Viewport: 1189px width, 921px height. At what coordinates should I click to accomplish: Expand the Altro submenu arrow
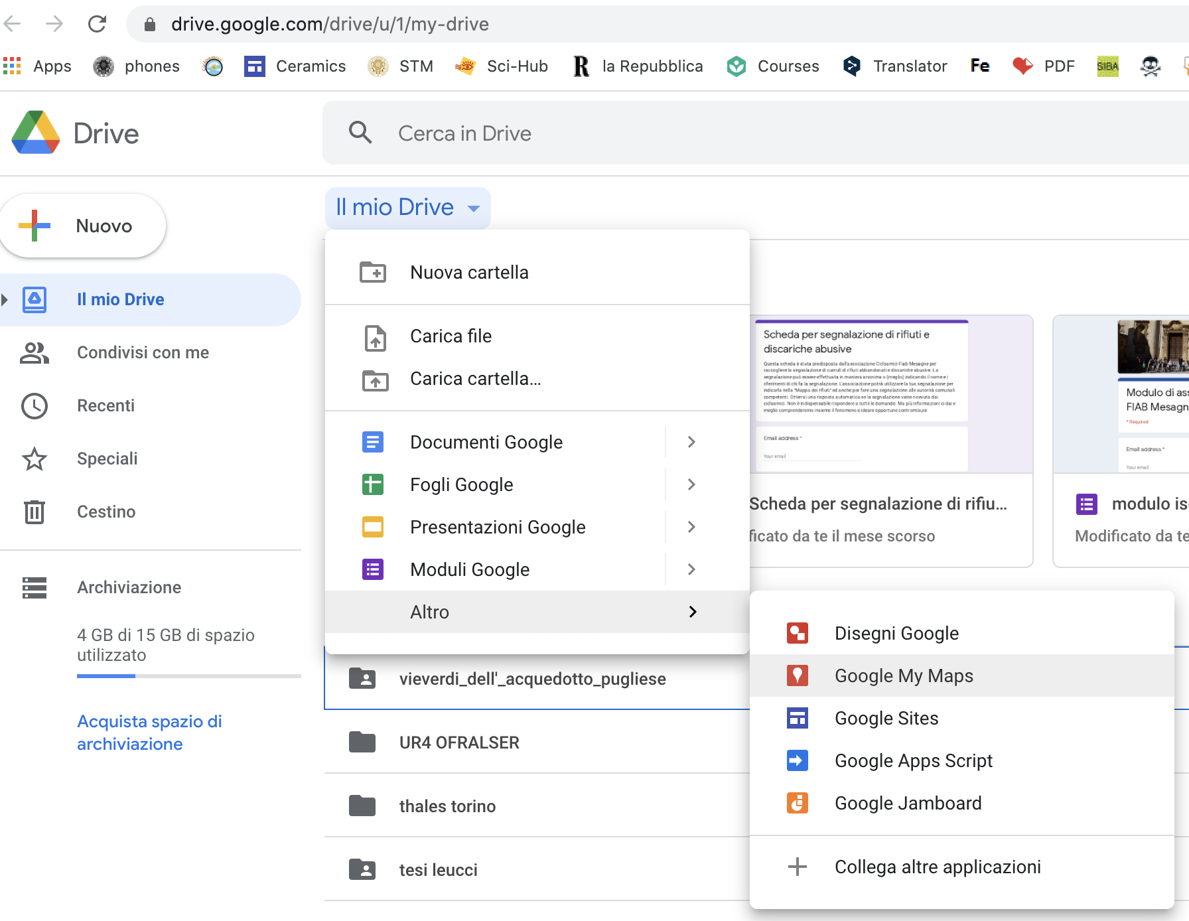pyautogui.click(x=693, y=612)
